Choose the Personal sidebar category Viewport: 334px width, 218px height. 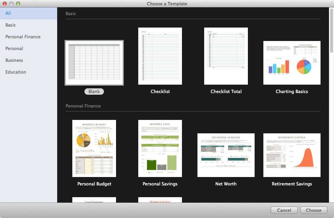click(x=29, y=48)
